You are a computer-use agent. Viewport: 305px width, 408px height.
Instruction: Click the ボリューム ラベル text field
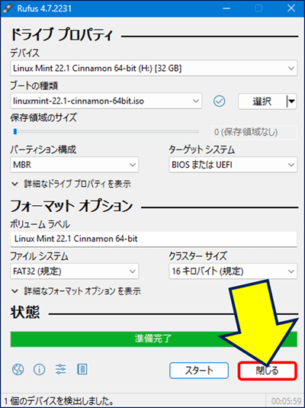(153, 239)
